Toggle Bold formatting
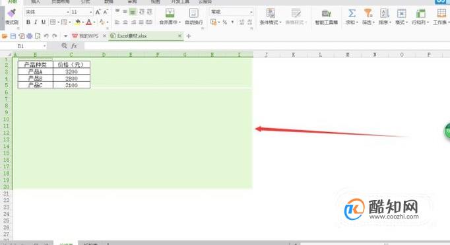This screenshot has height=245, width=450. point(28,22)
